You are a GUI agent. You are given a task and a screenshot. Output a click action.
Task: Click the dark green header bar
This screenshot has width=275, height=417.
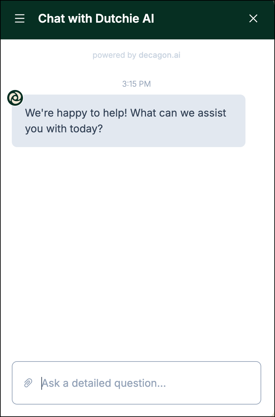[x=137, y=20]
